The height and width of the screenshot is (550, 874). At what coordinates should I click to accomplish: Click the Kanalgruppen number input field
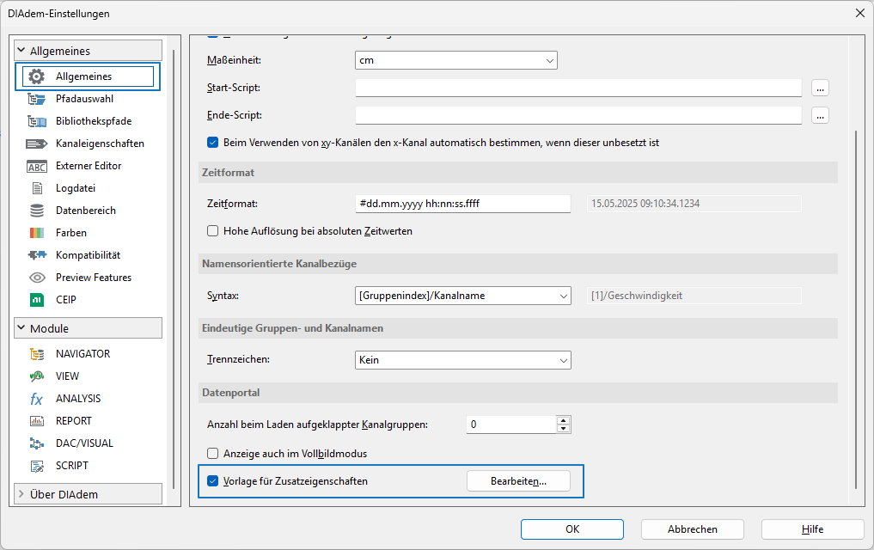click(x=511, y=424)
